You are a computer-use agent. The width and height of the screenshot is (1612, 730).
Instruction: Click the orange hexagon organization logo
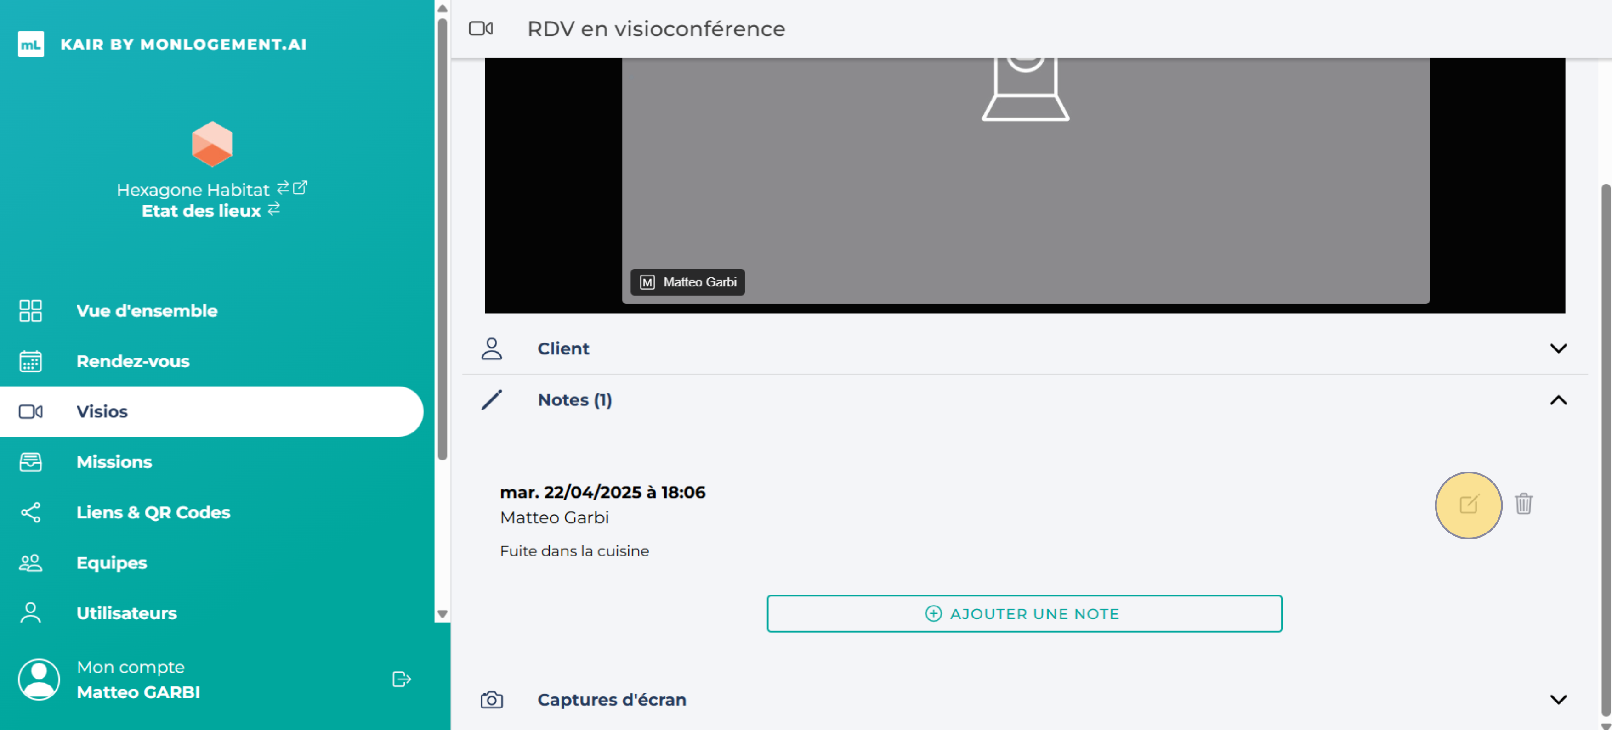(x=211, y=144)
